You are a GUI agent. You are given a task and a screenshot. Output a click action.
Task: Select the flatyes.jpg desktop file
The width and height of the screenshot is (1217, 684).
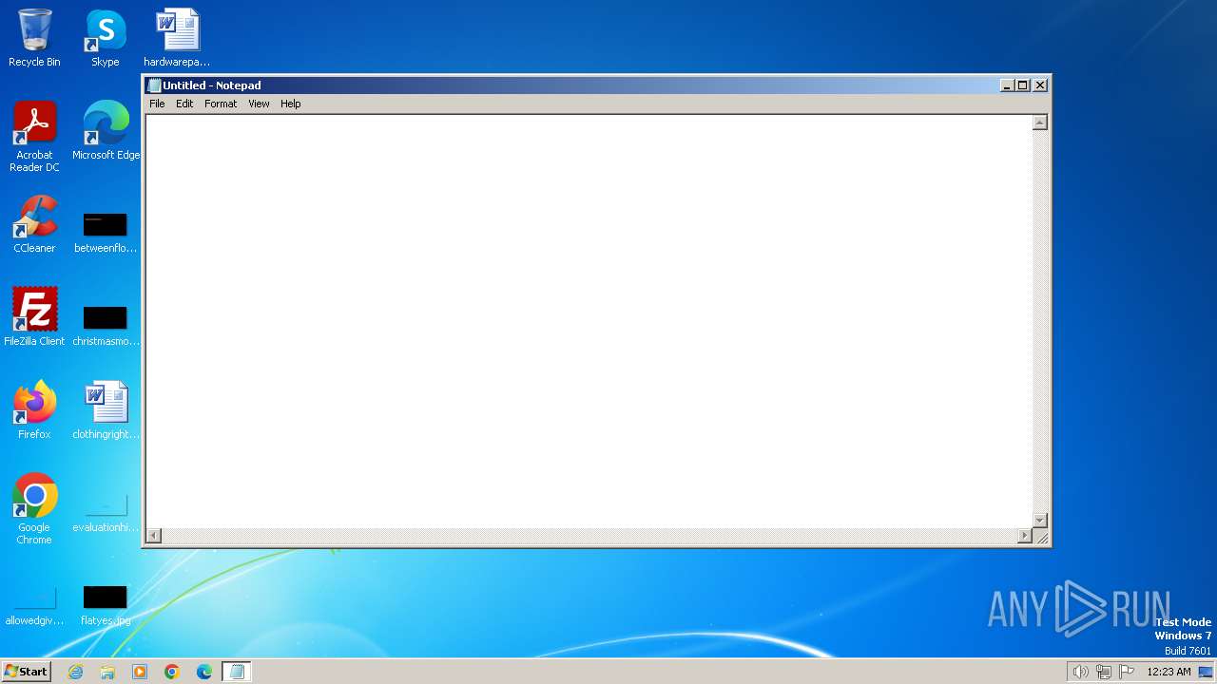click(106, 608)
